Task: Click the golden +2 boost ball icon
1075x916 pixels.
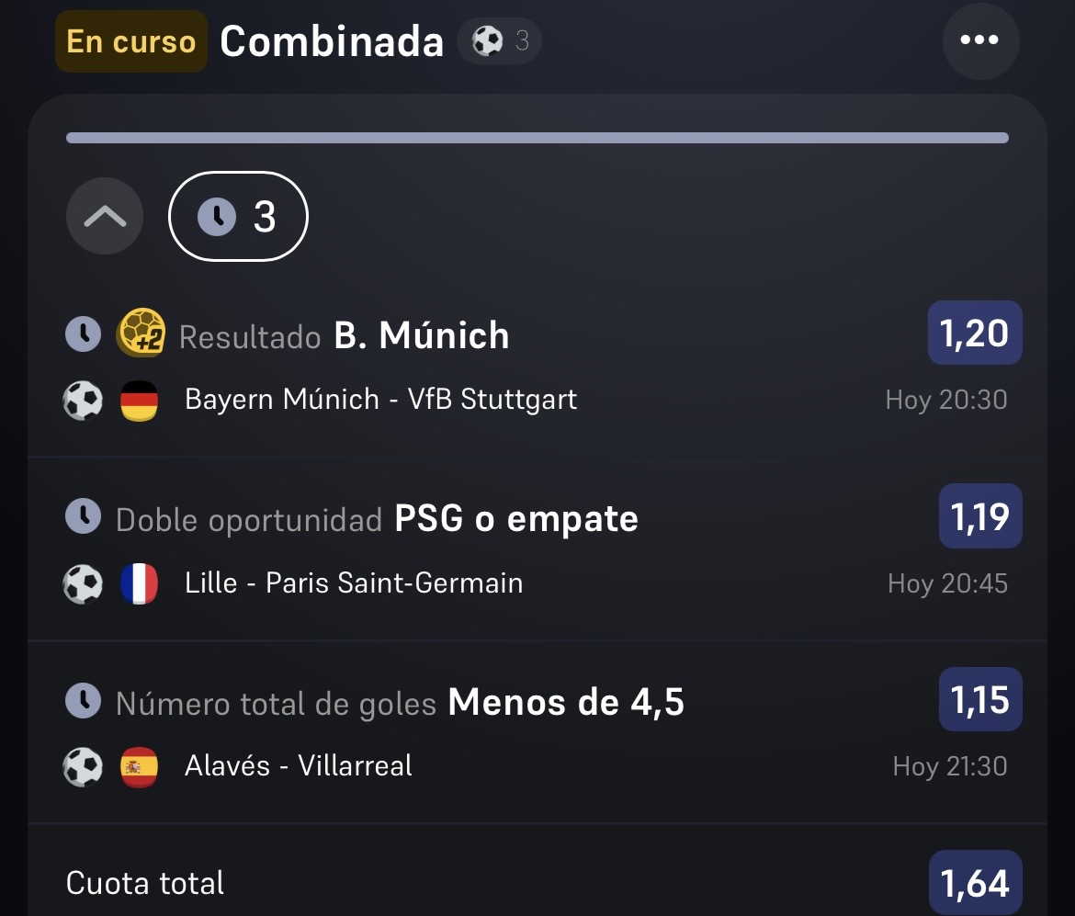Action: coord(141,334)
